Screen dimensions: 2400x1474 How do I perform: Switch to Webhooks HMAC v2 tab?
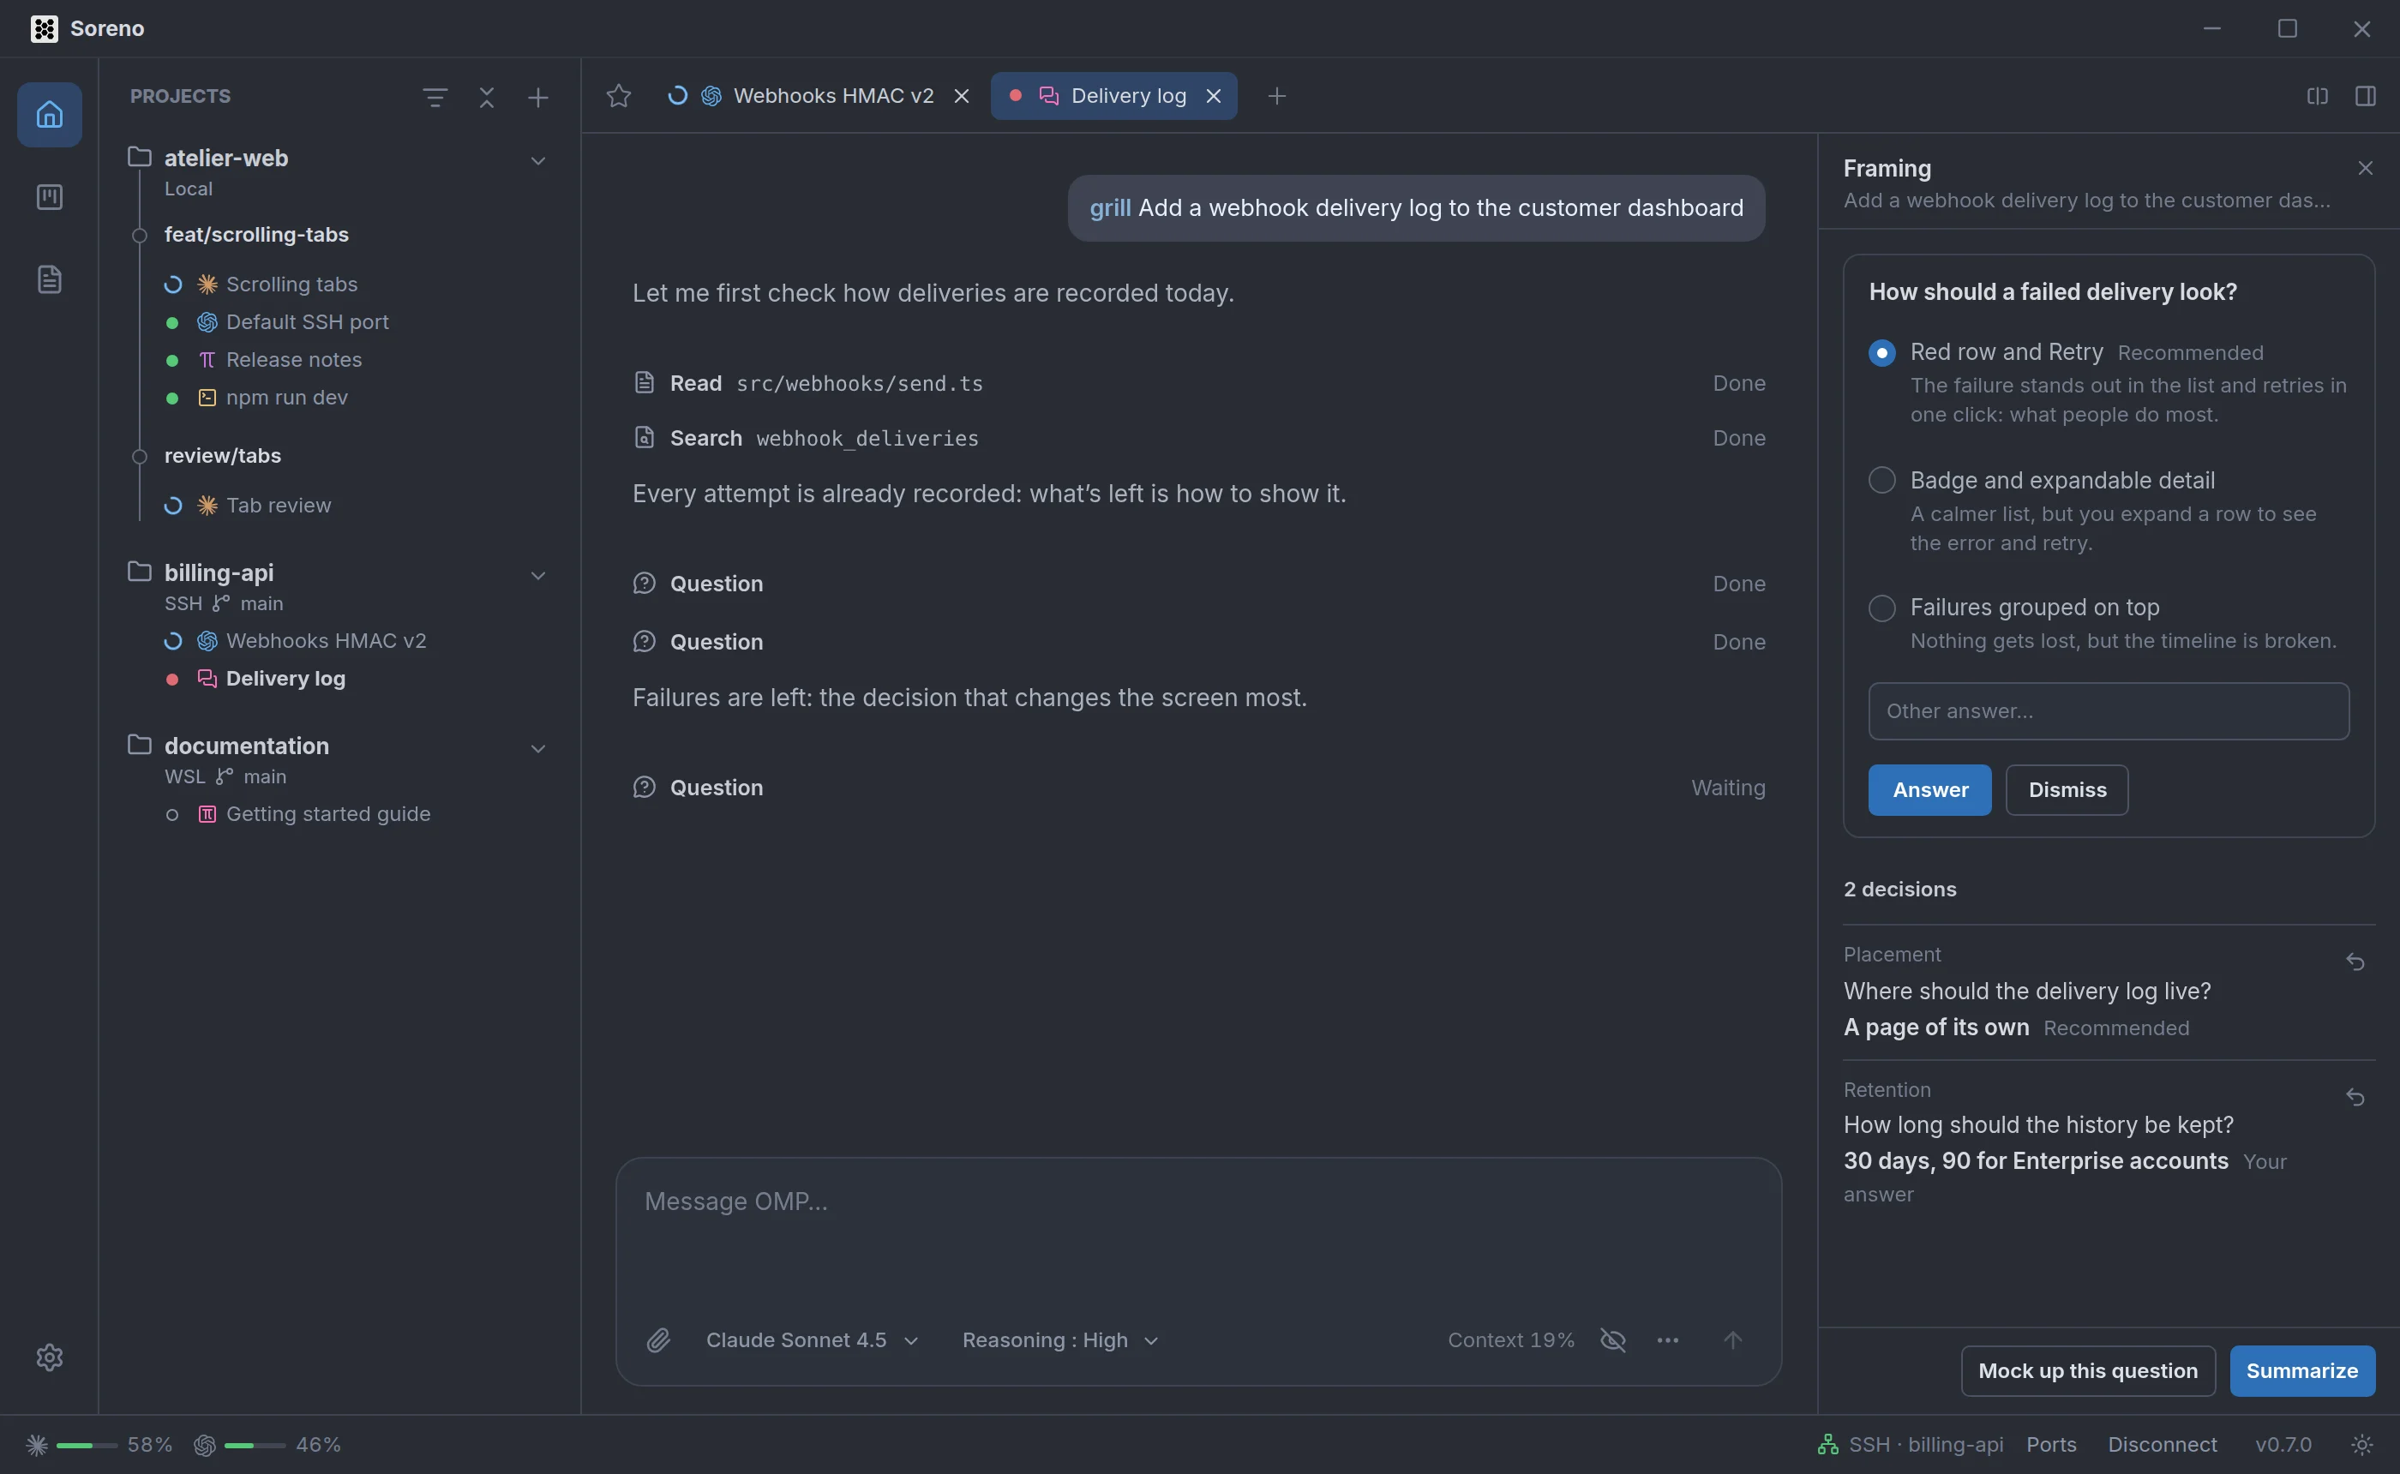[x=817, y=95]
